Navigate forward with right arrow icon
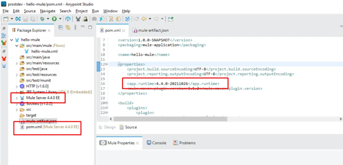This screenshot has height=165, width=343. click(156, 19)
